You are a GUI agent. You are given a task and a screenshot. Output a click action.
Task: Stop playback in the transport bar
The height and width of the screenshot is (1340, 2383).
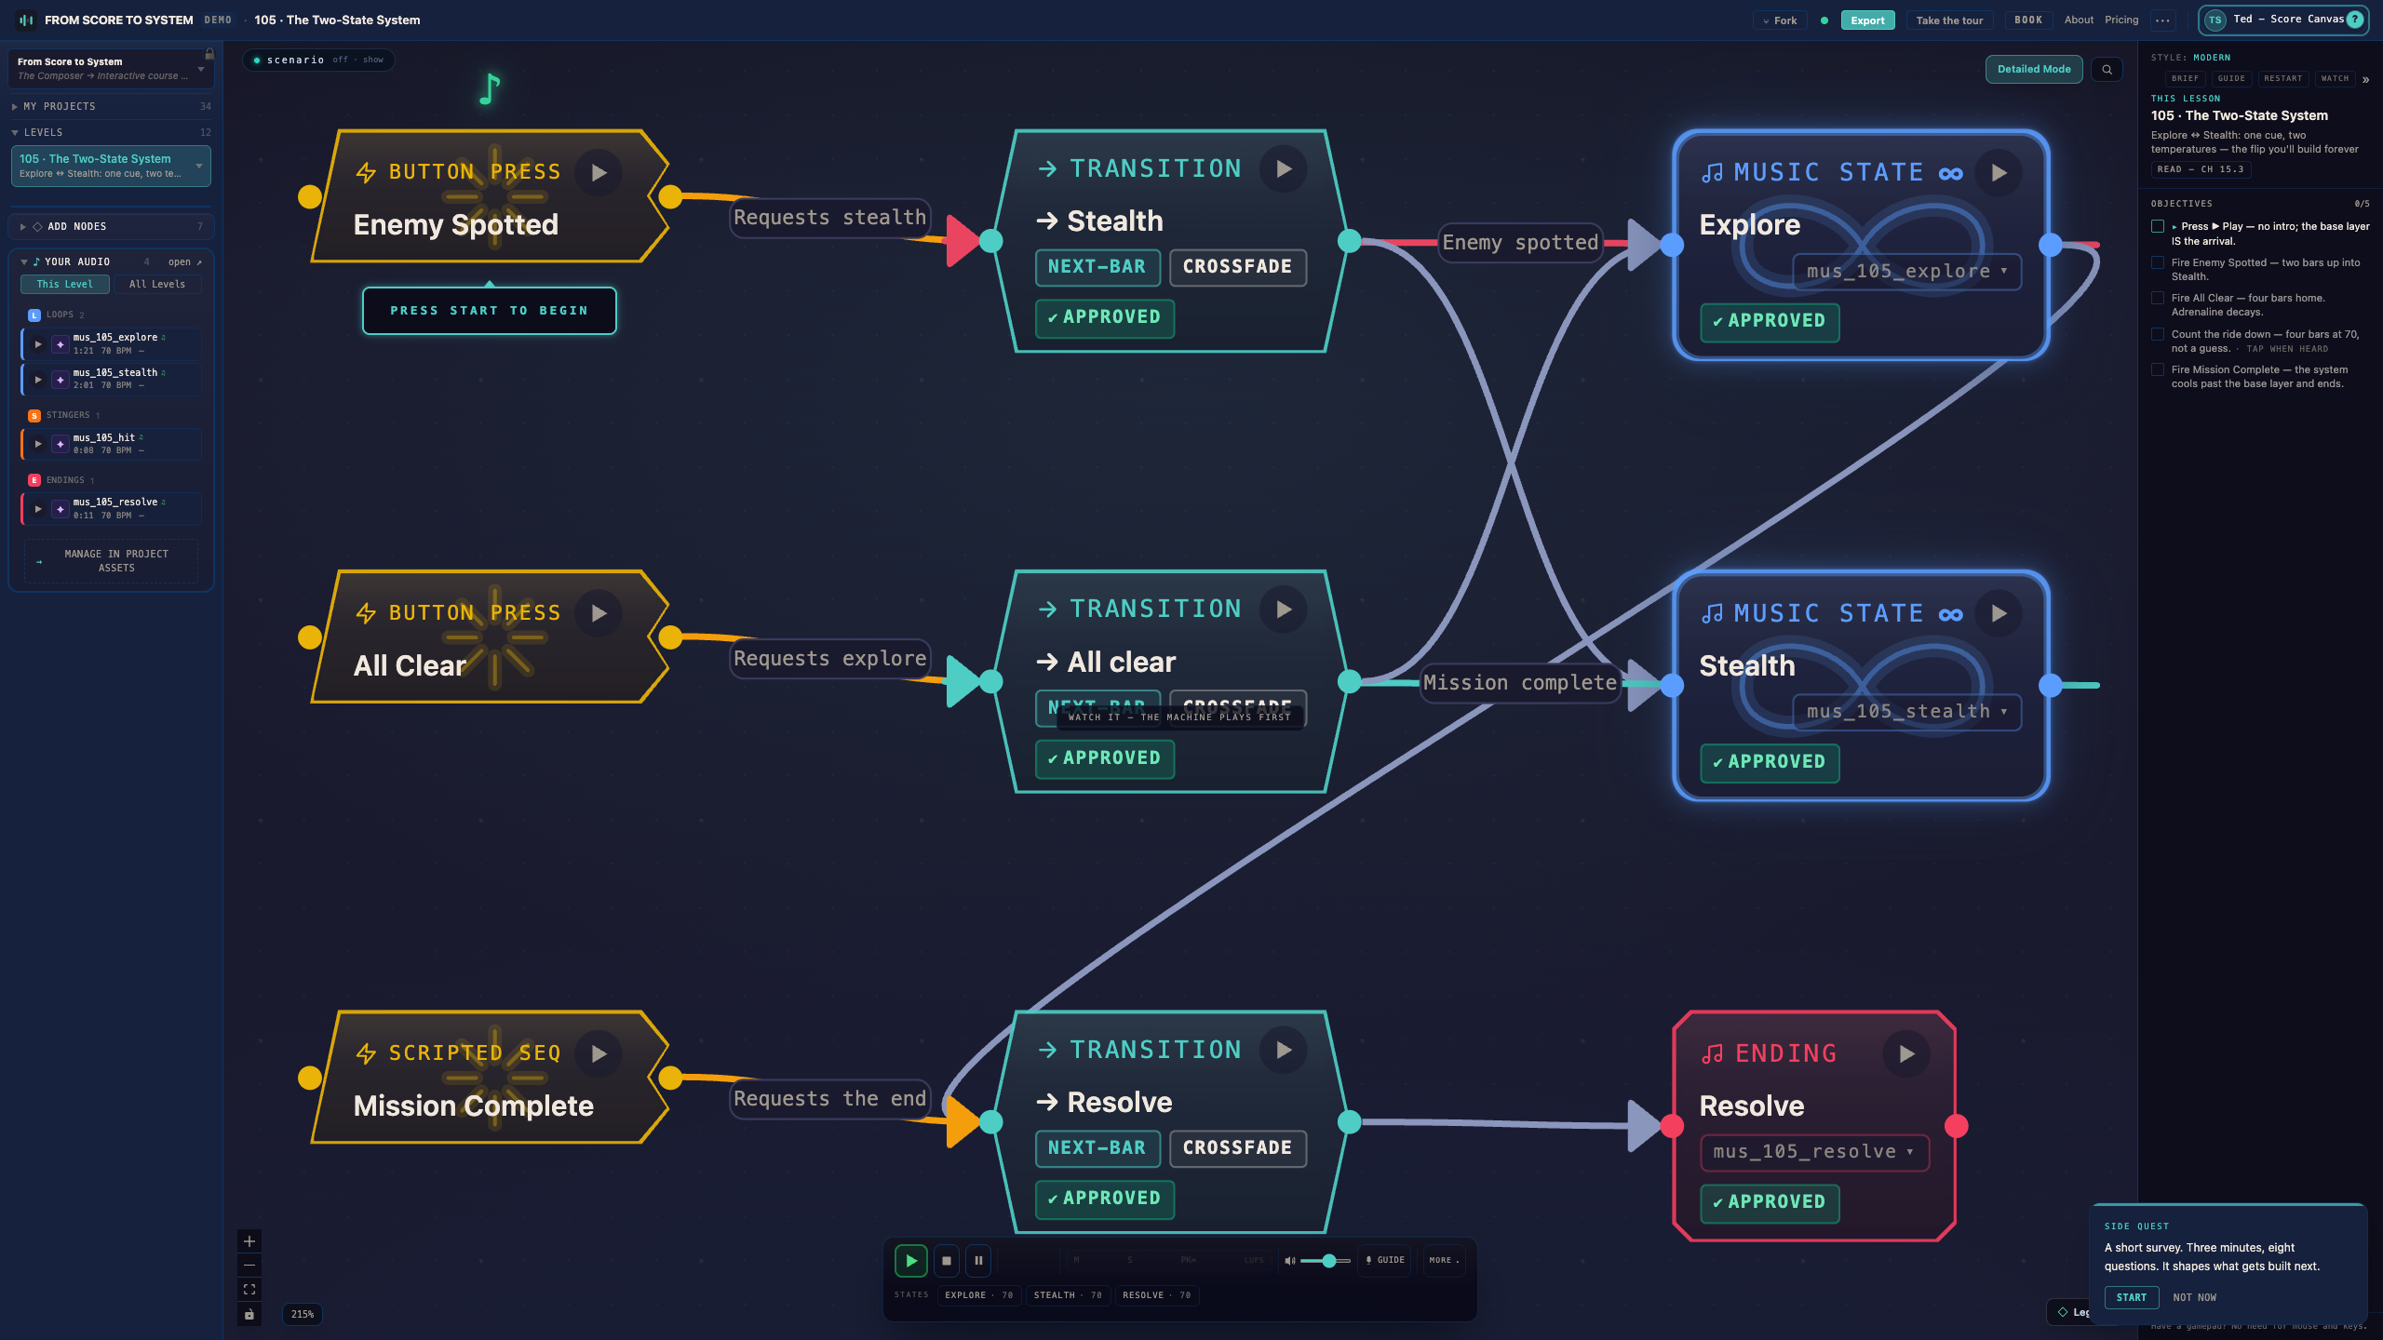coord(947,1261)
